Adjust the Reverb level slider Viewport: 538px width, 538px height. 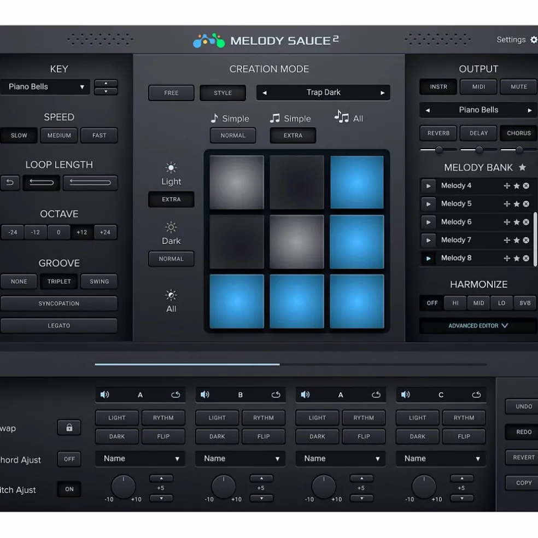(438, 150)
